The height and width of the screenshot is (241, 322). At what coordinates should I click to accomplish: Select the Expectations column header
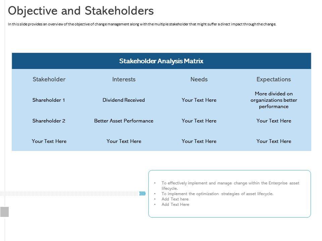[x=274, y=79]
